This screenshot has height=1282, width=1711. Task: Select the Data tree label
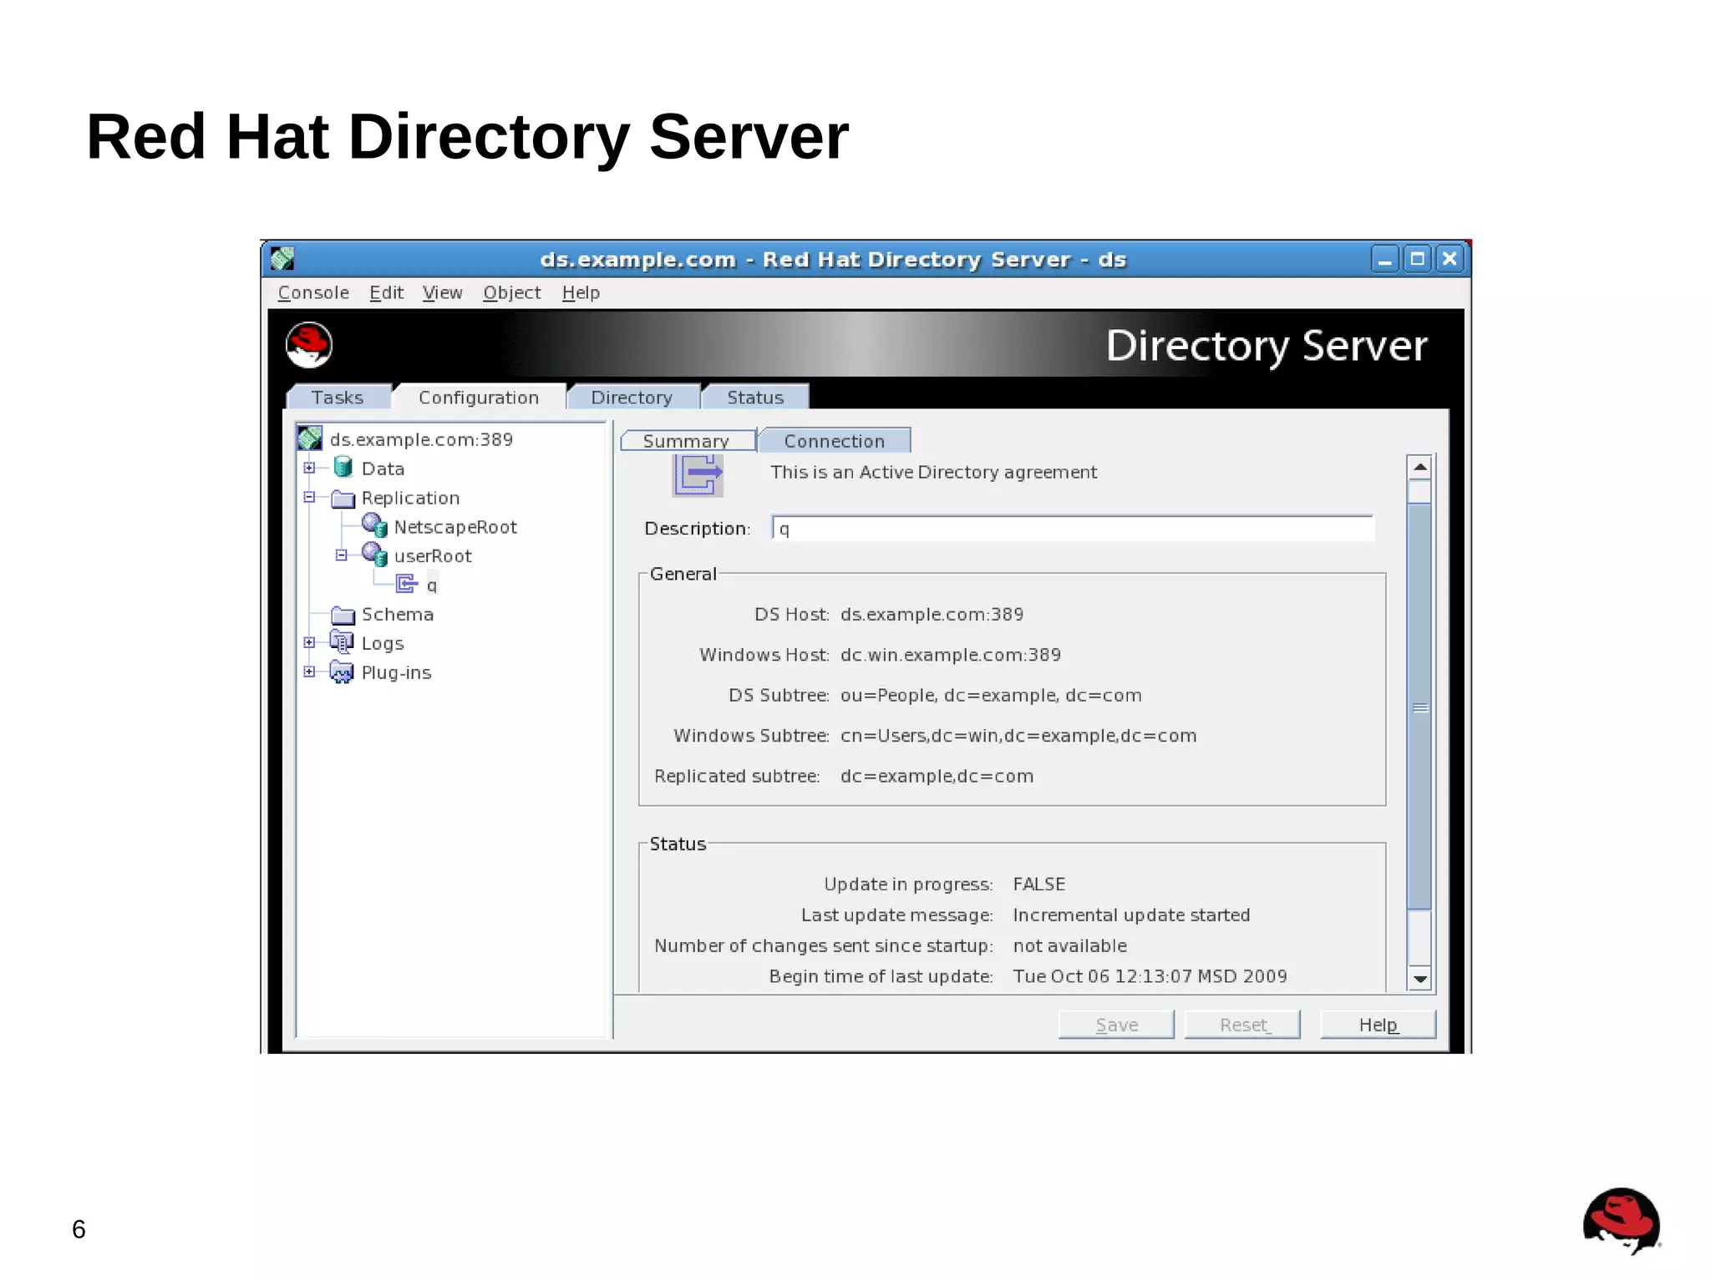coord(383,469)
